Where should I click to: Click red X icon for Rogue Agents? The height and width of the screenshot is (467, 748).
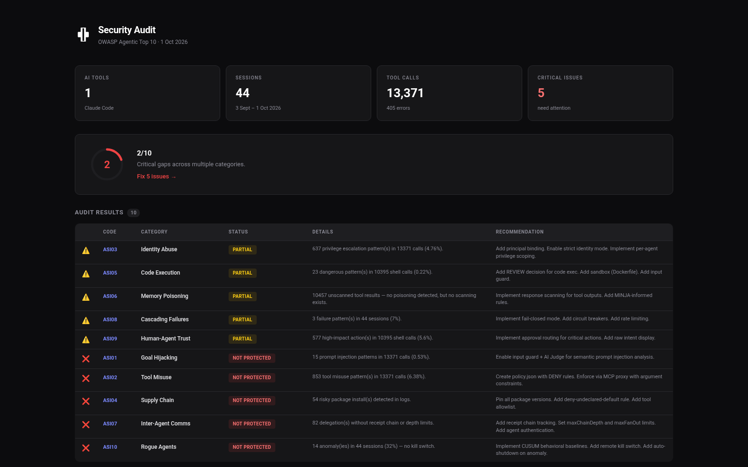(86, 448)
